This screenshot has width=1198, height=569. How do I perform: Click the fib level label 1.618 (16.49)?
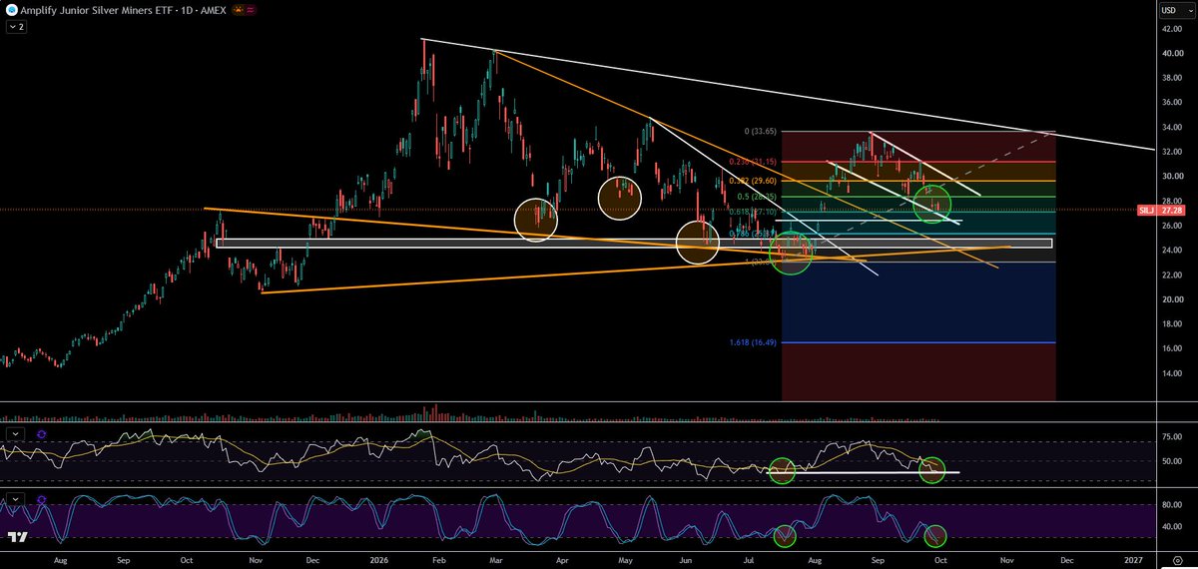point(755,342)
